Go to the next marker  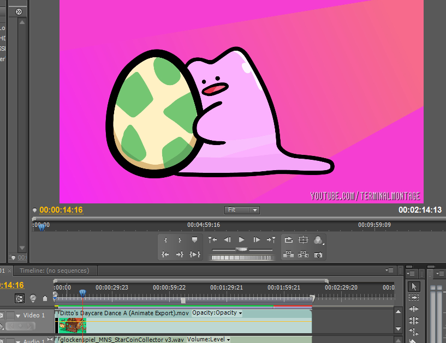click(271, 240)
